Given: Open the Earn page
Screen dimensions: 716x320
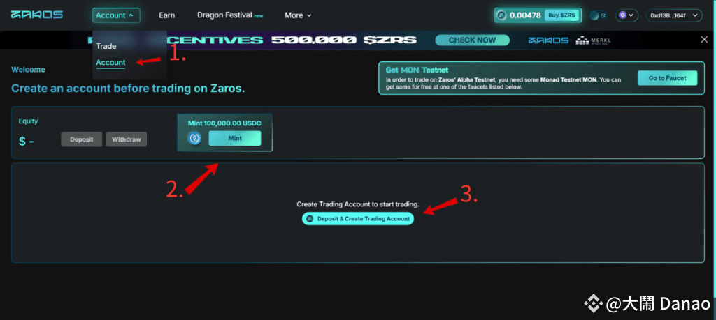Looking at the screenshot, I should coord(166,15).
